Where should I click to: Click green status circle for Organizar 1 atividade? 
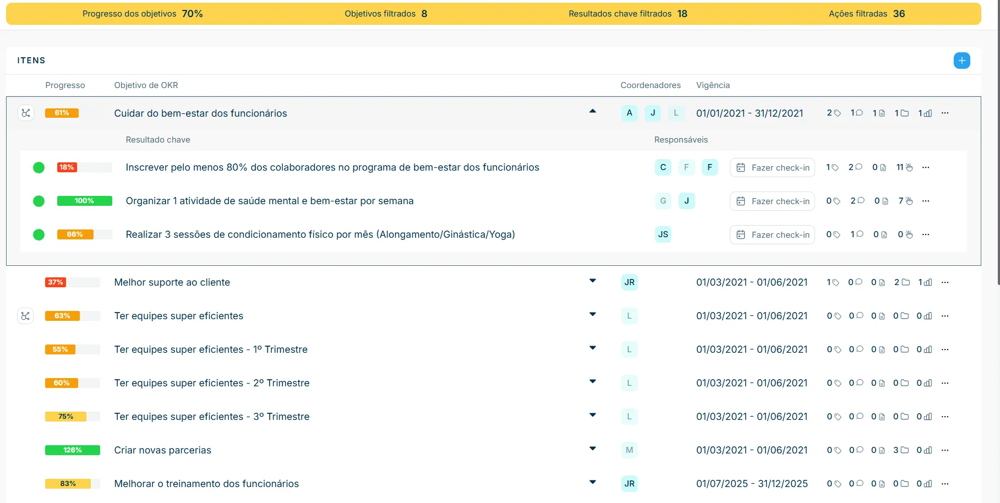39,201
